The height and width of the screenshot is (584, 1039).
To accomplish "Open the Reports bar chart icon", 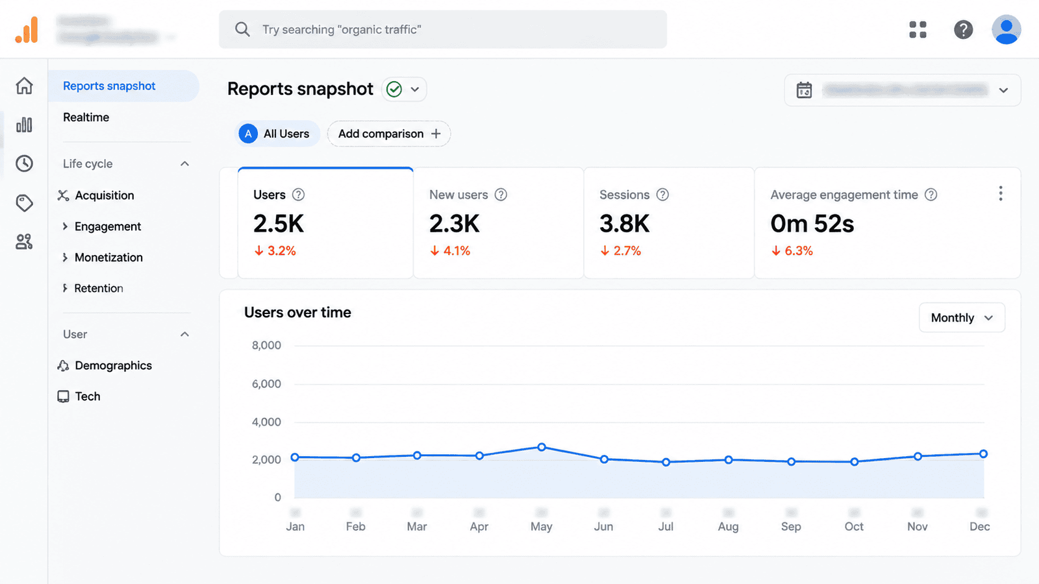I will click(x=24, y=125).
